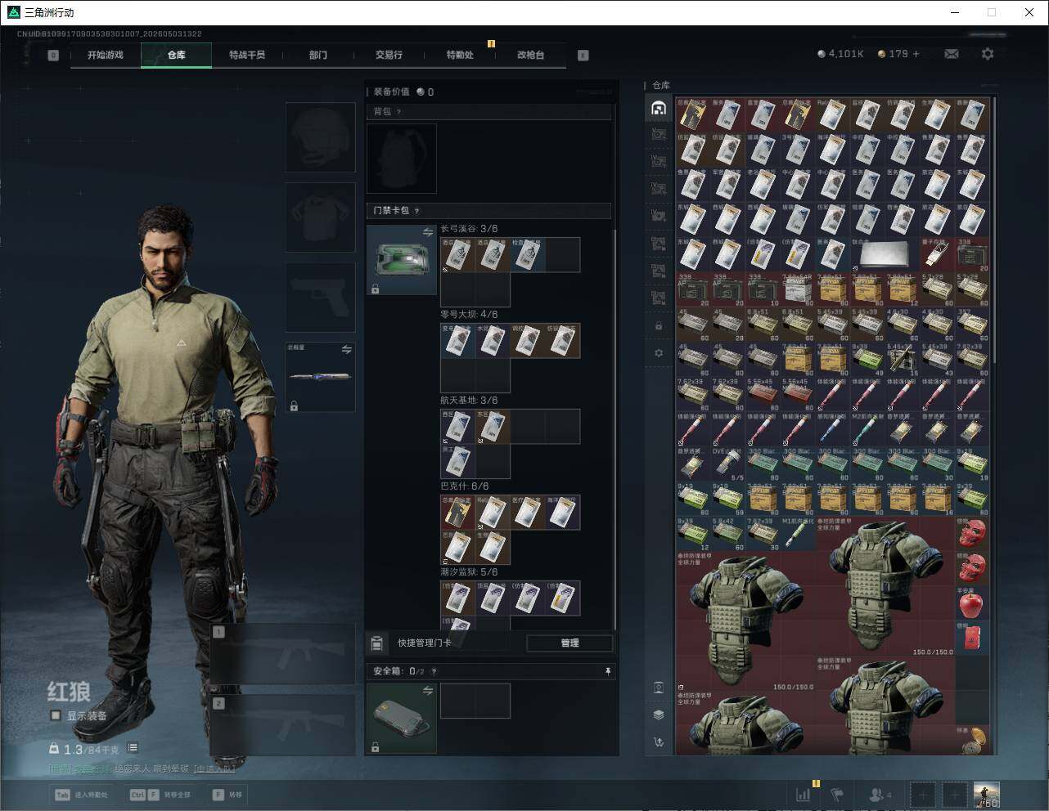This screenshot has height=811, width=1049.
Task: Select the empty body armor slot
Action: click(x=321, y=217)
